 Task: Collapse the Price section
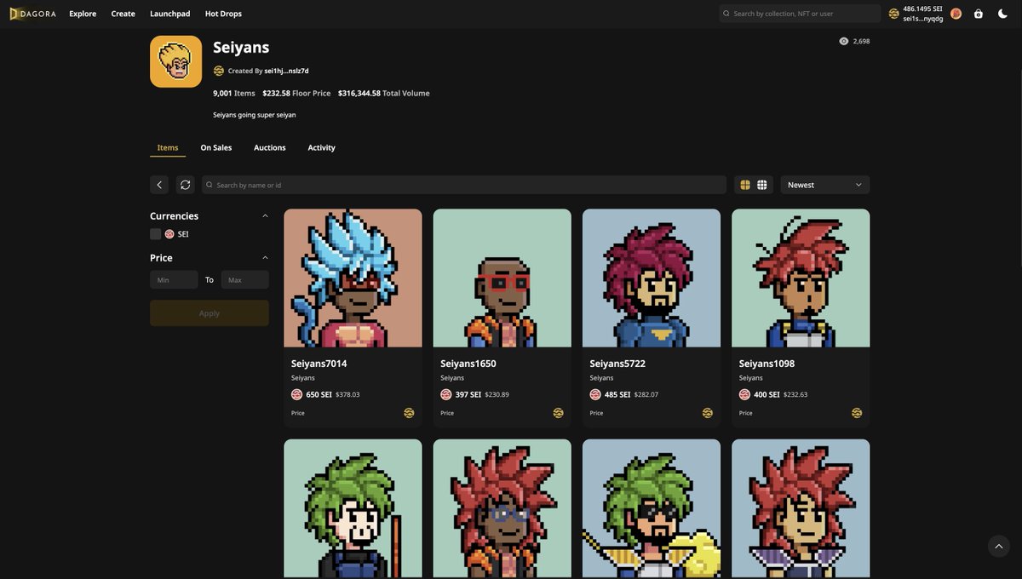click(x=265, y=258)
